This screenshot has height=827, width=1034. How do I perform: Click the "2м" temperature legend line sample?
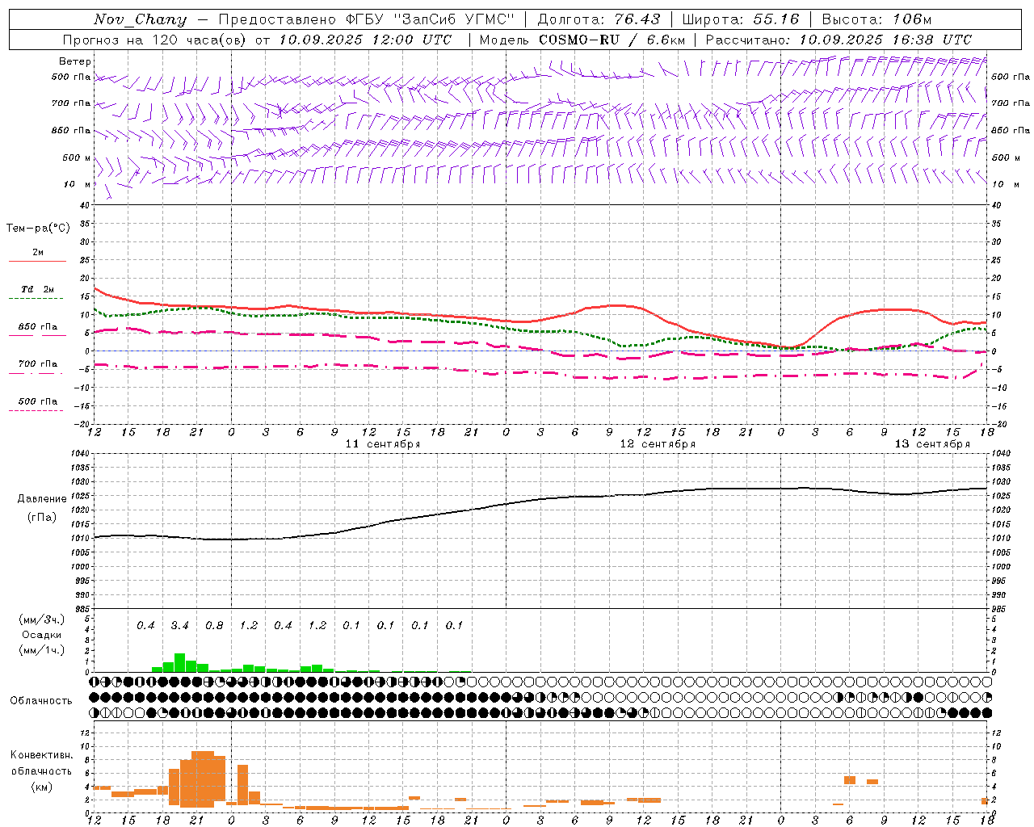tap(37, 261)
